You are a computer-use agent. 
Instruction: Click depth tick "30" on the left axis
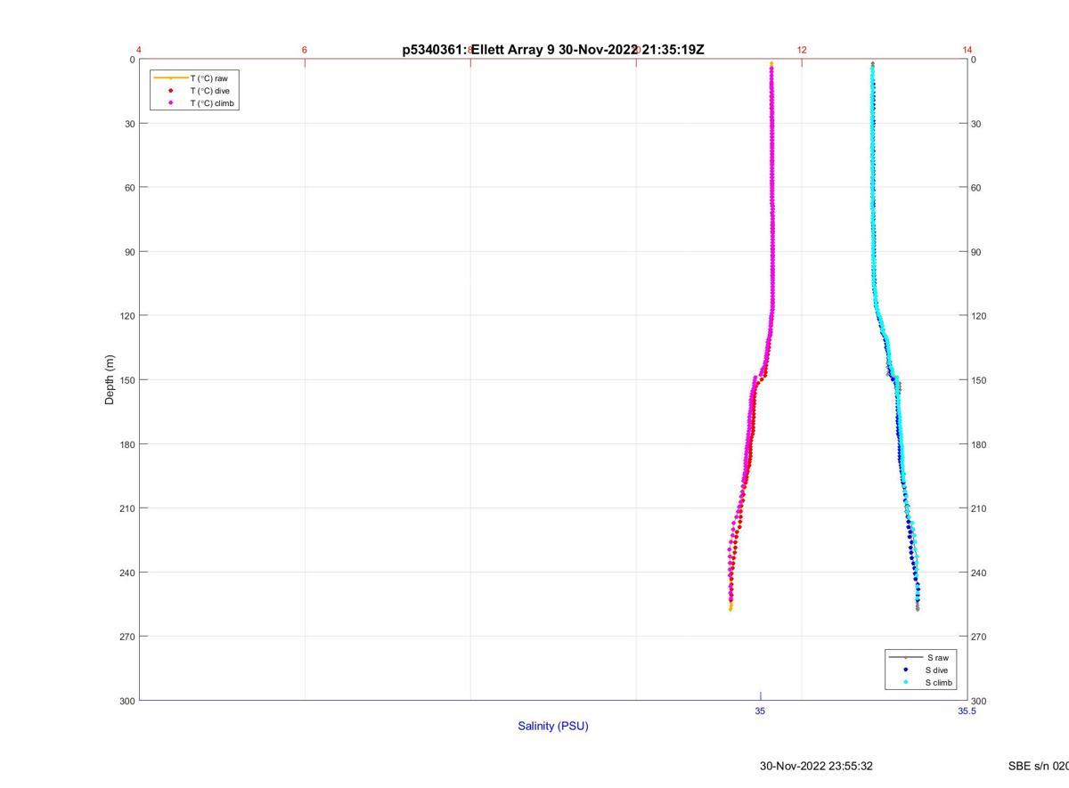pos(129,124)
